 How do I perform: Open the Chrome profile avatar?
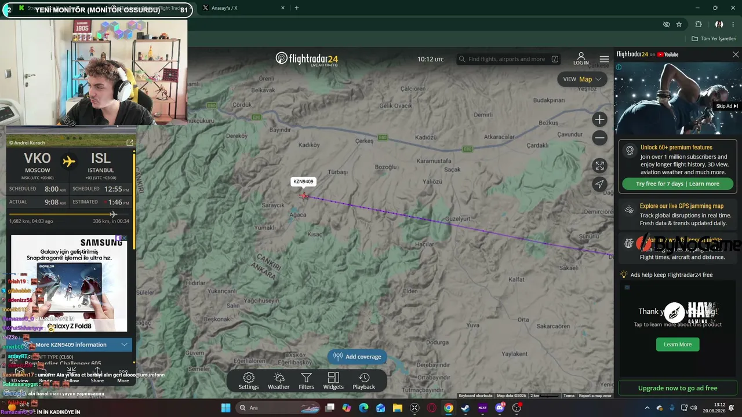pos(719,24)
